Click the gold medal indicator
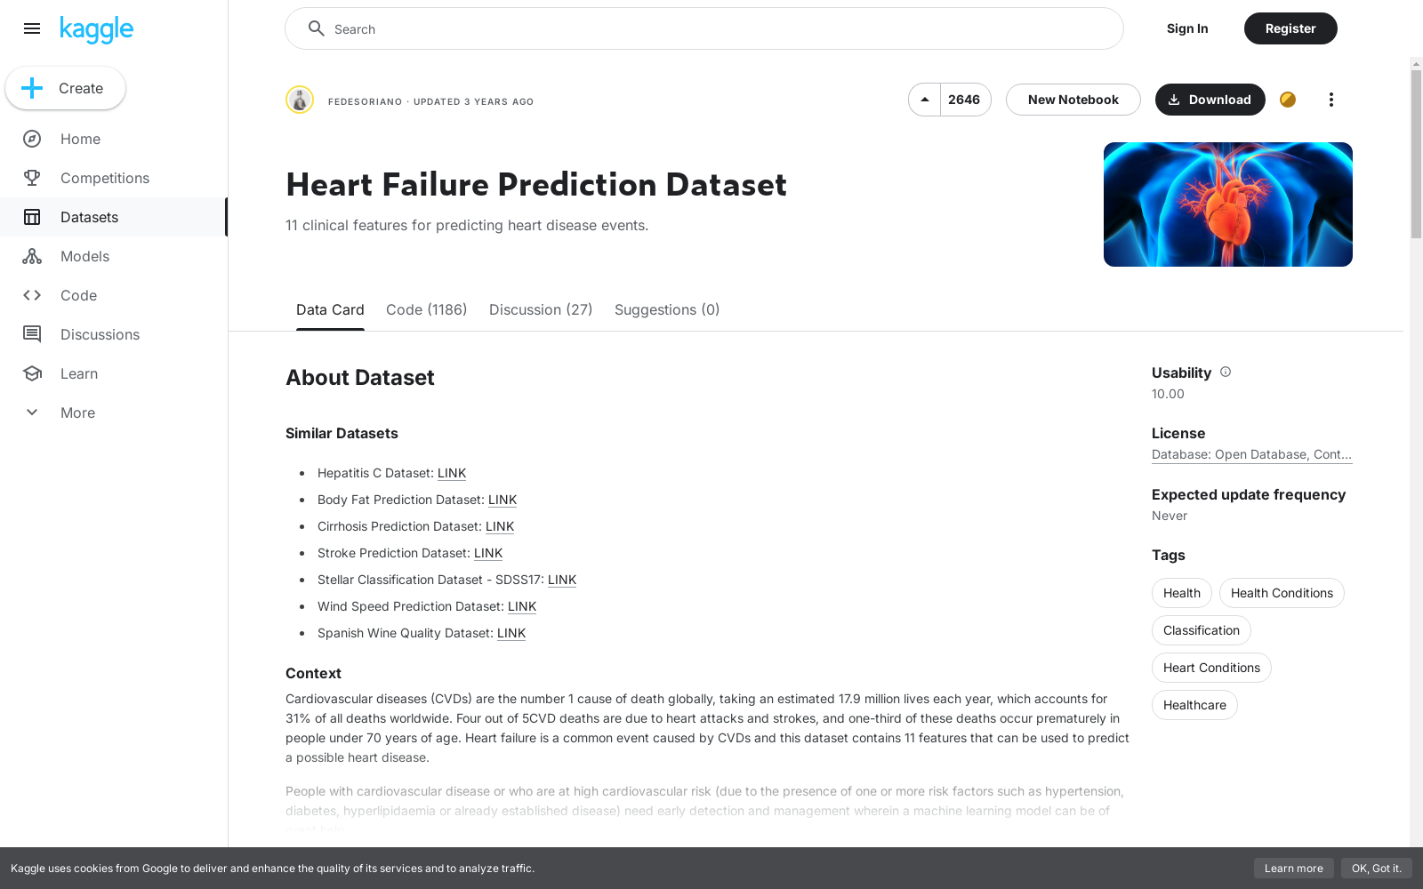Image resolution: width=1423 pixels, height=889 pixels. 1288,100
